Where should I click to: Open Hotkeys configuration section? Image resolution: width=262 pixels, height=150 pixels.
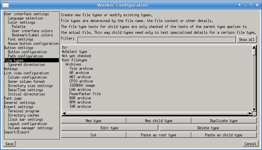pos(11,69)
